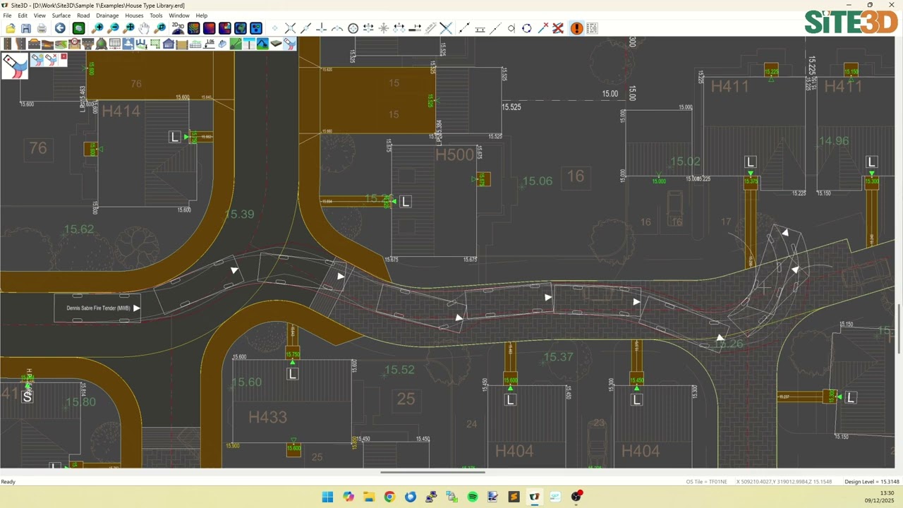Open the Road menu
This screenshot has height=508, width=903.
coord(83,16)
